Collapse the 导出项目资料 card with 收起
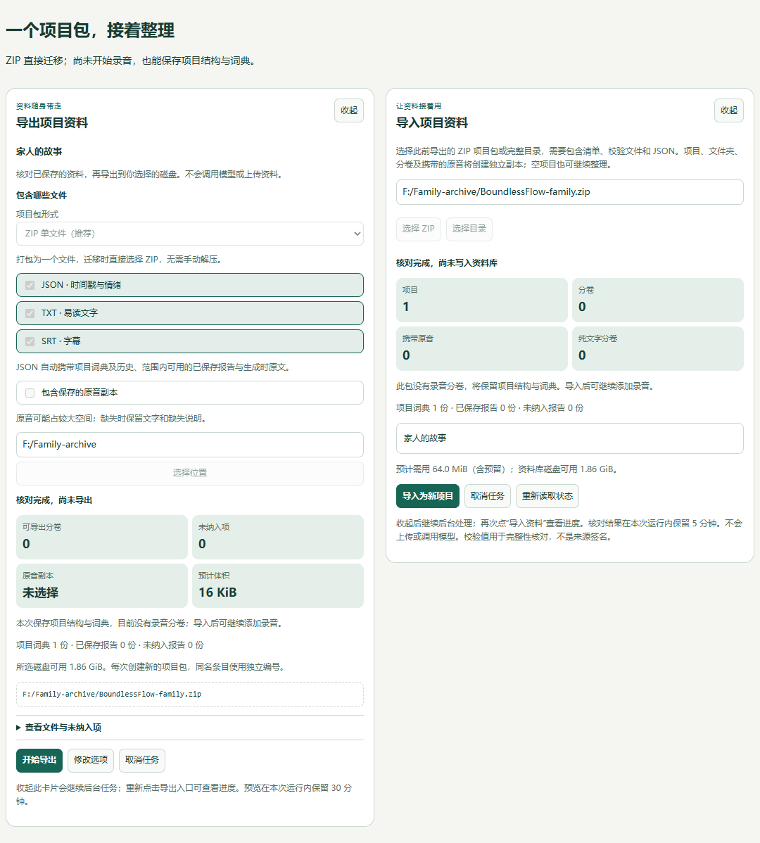Viewport: 760px width, 843px height. (349, 110)
